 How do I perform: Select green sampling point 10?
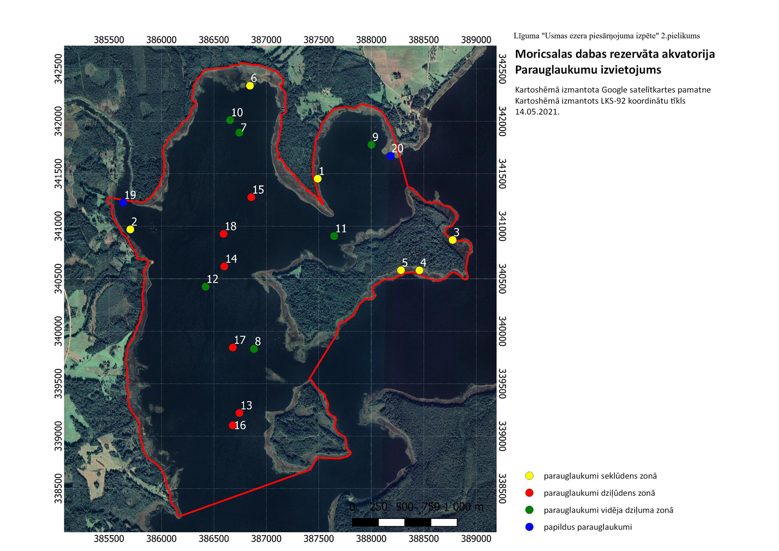[230, 120]
